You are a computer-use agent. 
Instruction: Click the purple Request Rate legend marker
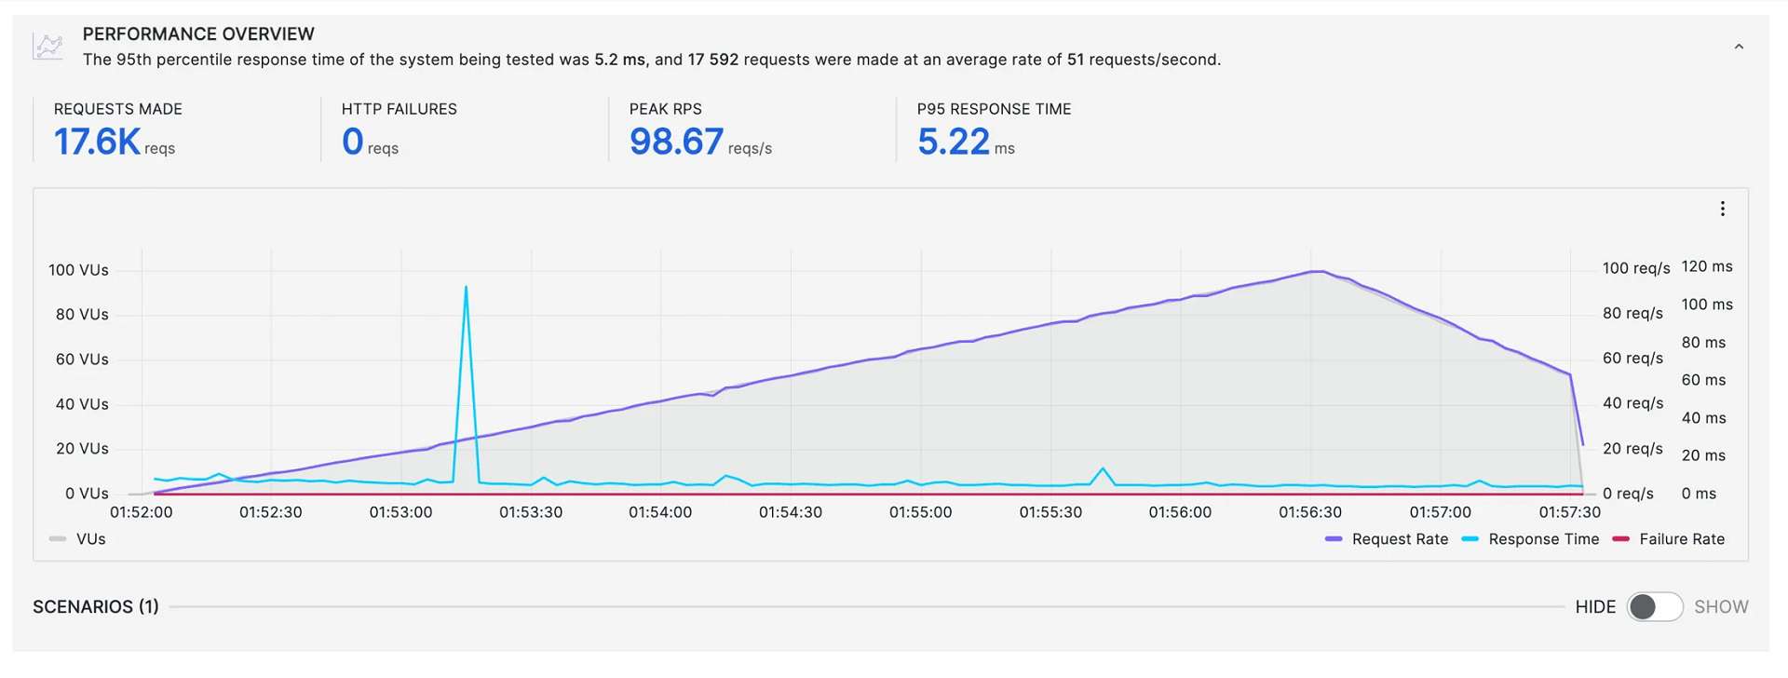[1334, 539]
